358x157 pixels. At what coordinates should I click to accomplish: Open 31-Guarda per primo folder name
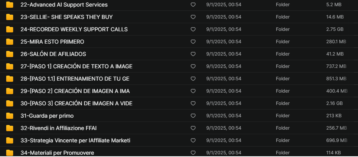47,116
